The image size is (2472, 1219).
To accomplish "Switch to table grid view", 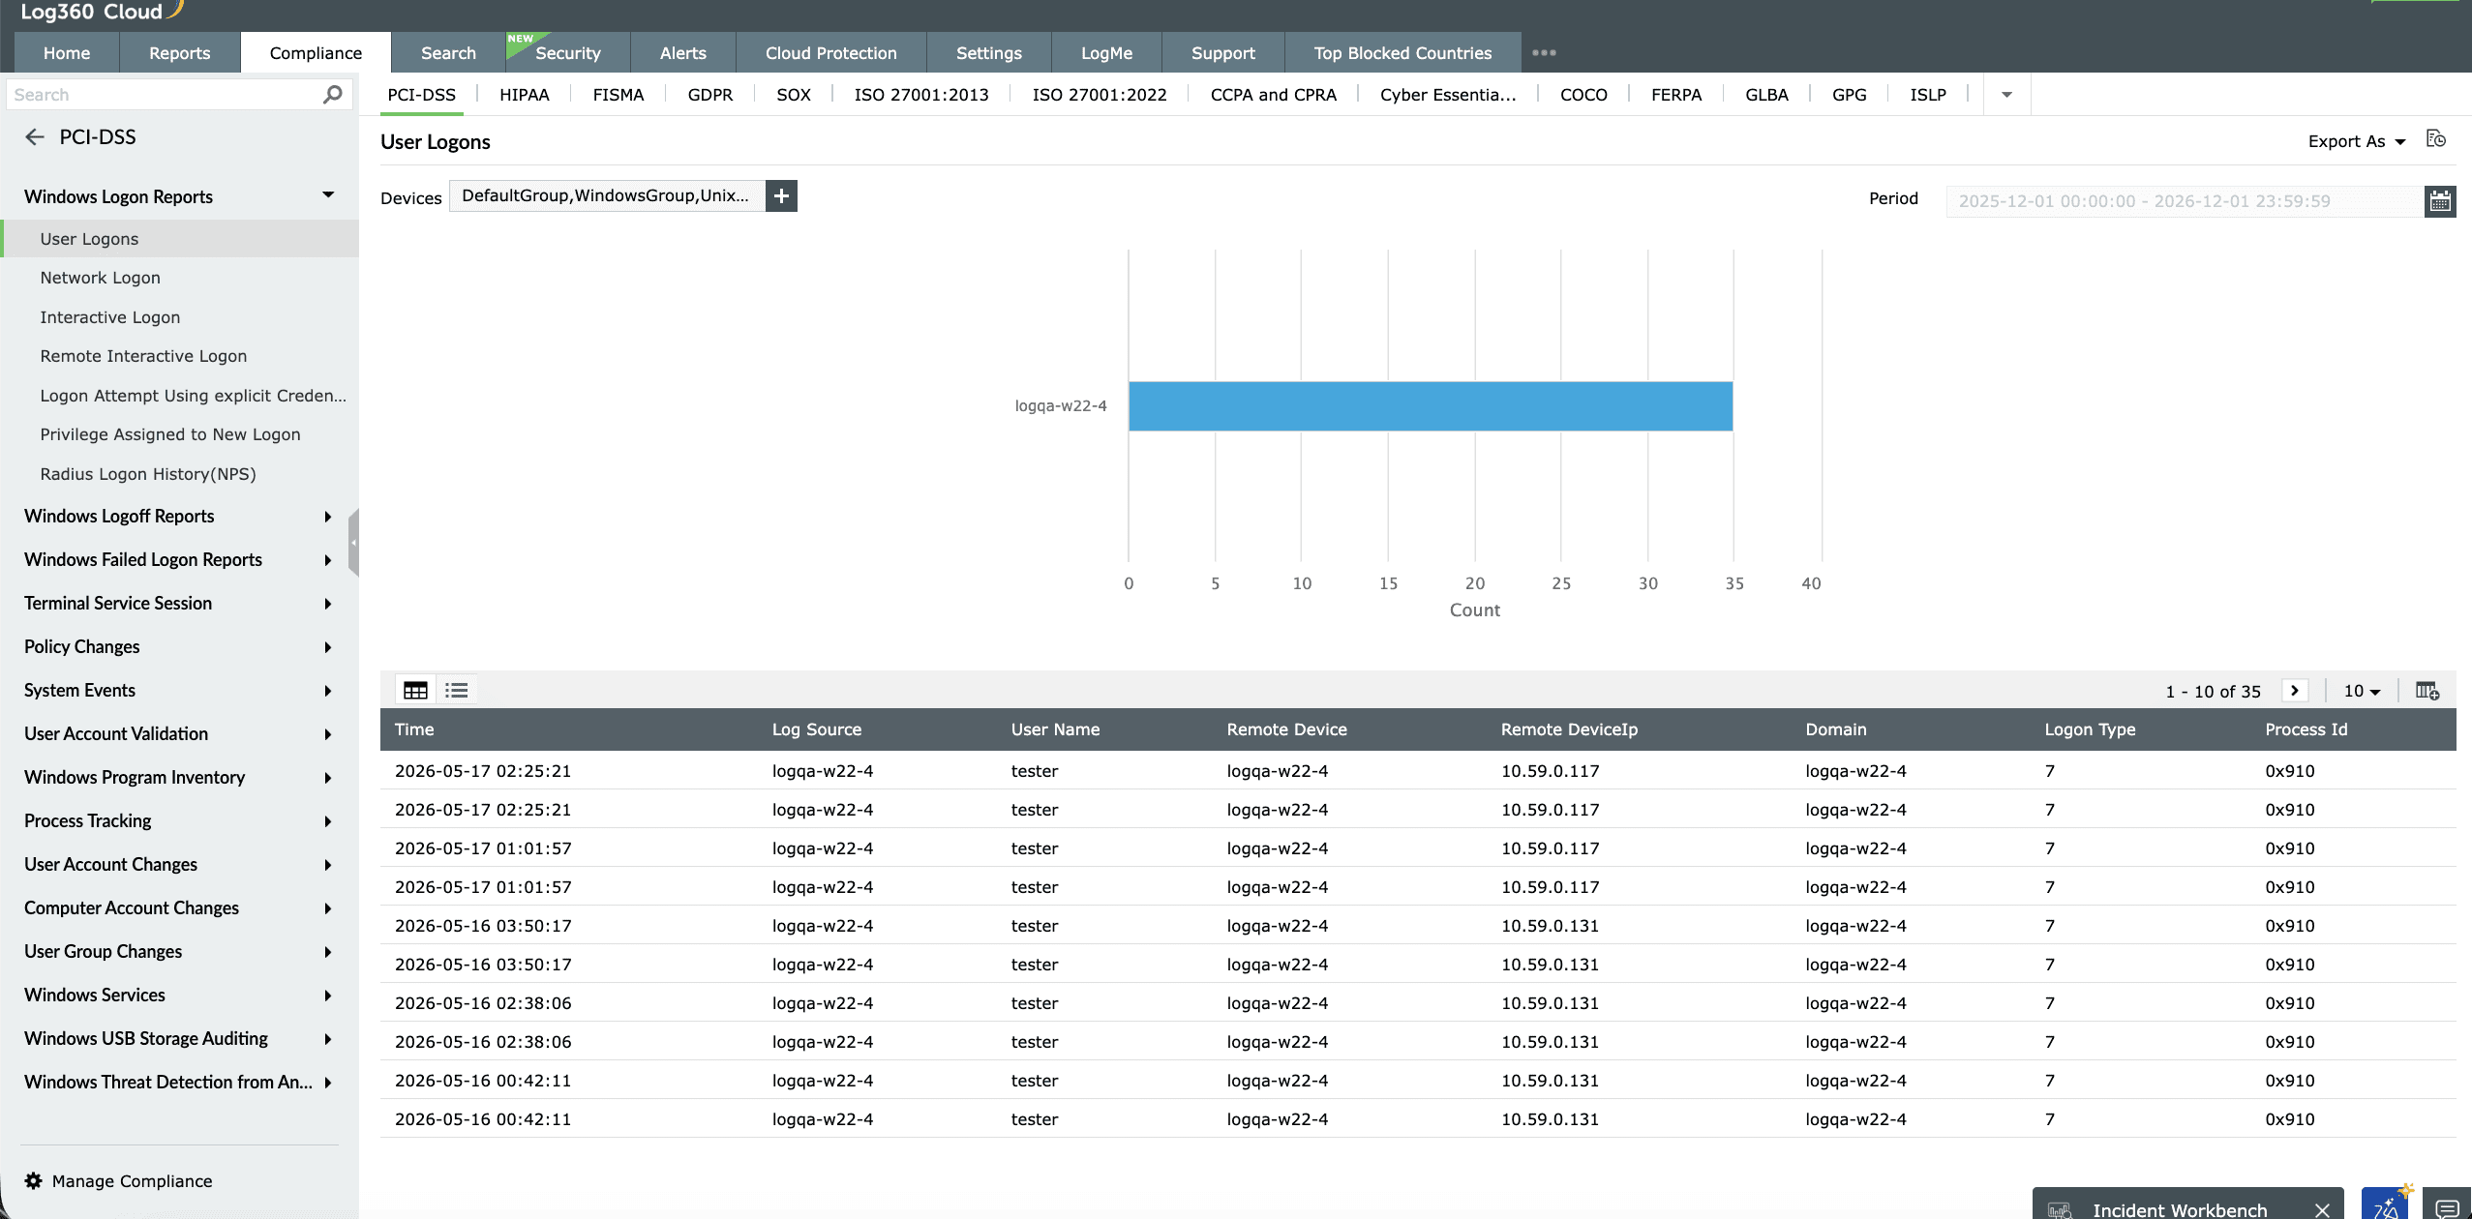I will click(415, 691).
